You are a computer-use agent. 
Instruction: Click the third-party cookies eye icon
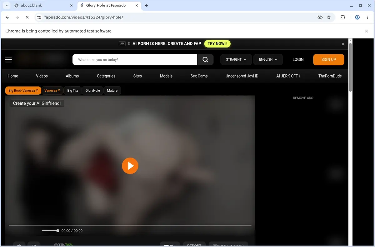click(320, 18)
